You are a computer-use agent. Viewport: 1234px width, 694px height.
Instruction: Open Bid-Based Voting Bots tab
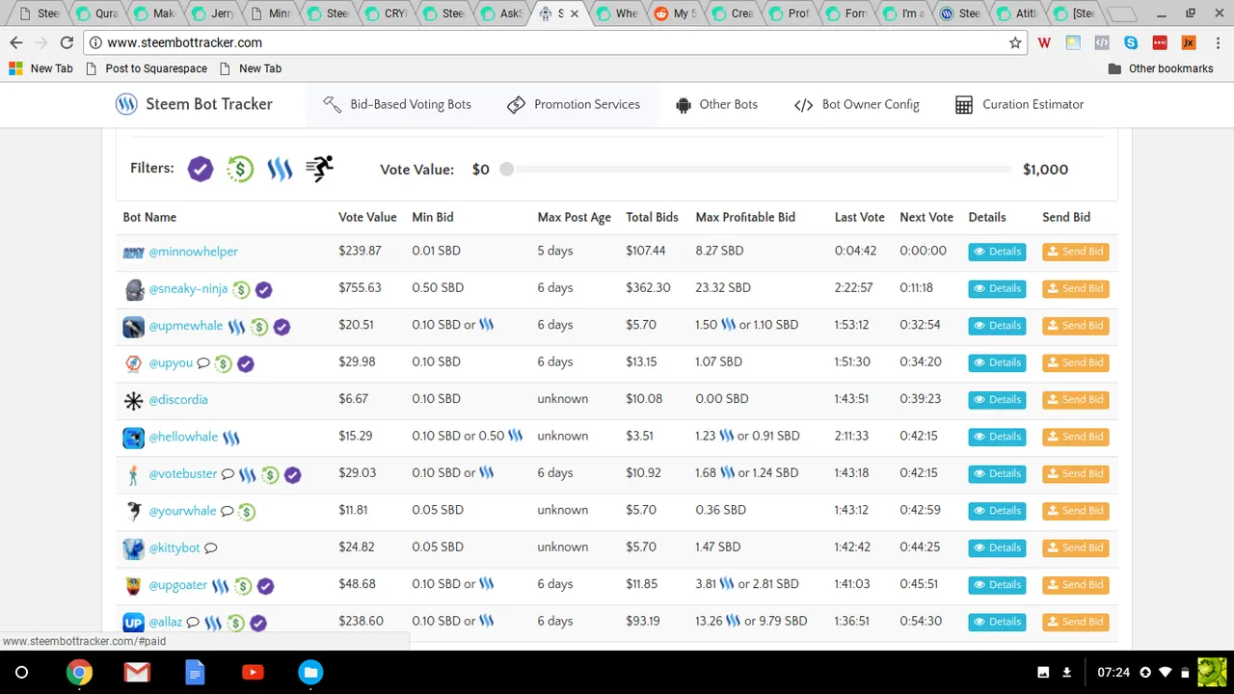pos(398,104)
